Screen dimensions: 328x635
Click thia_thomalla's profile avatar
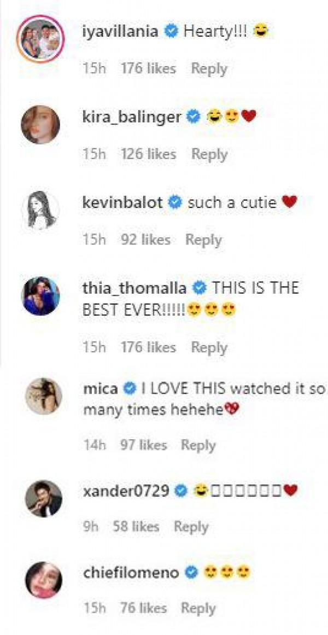tap(40, 296)
